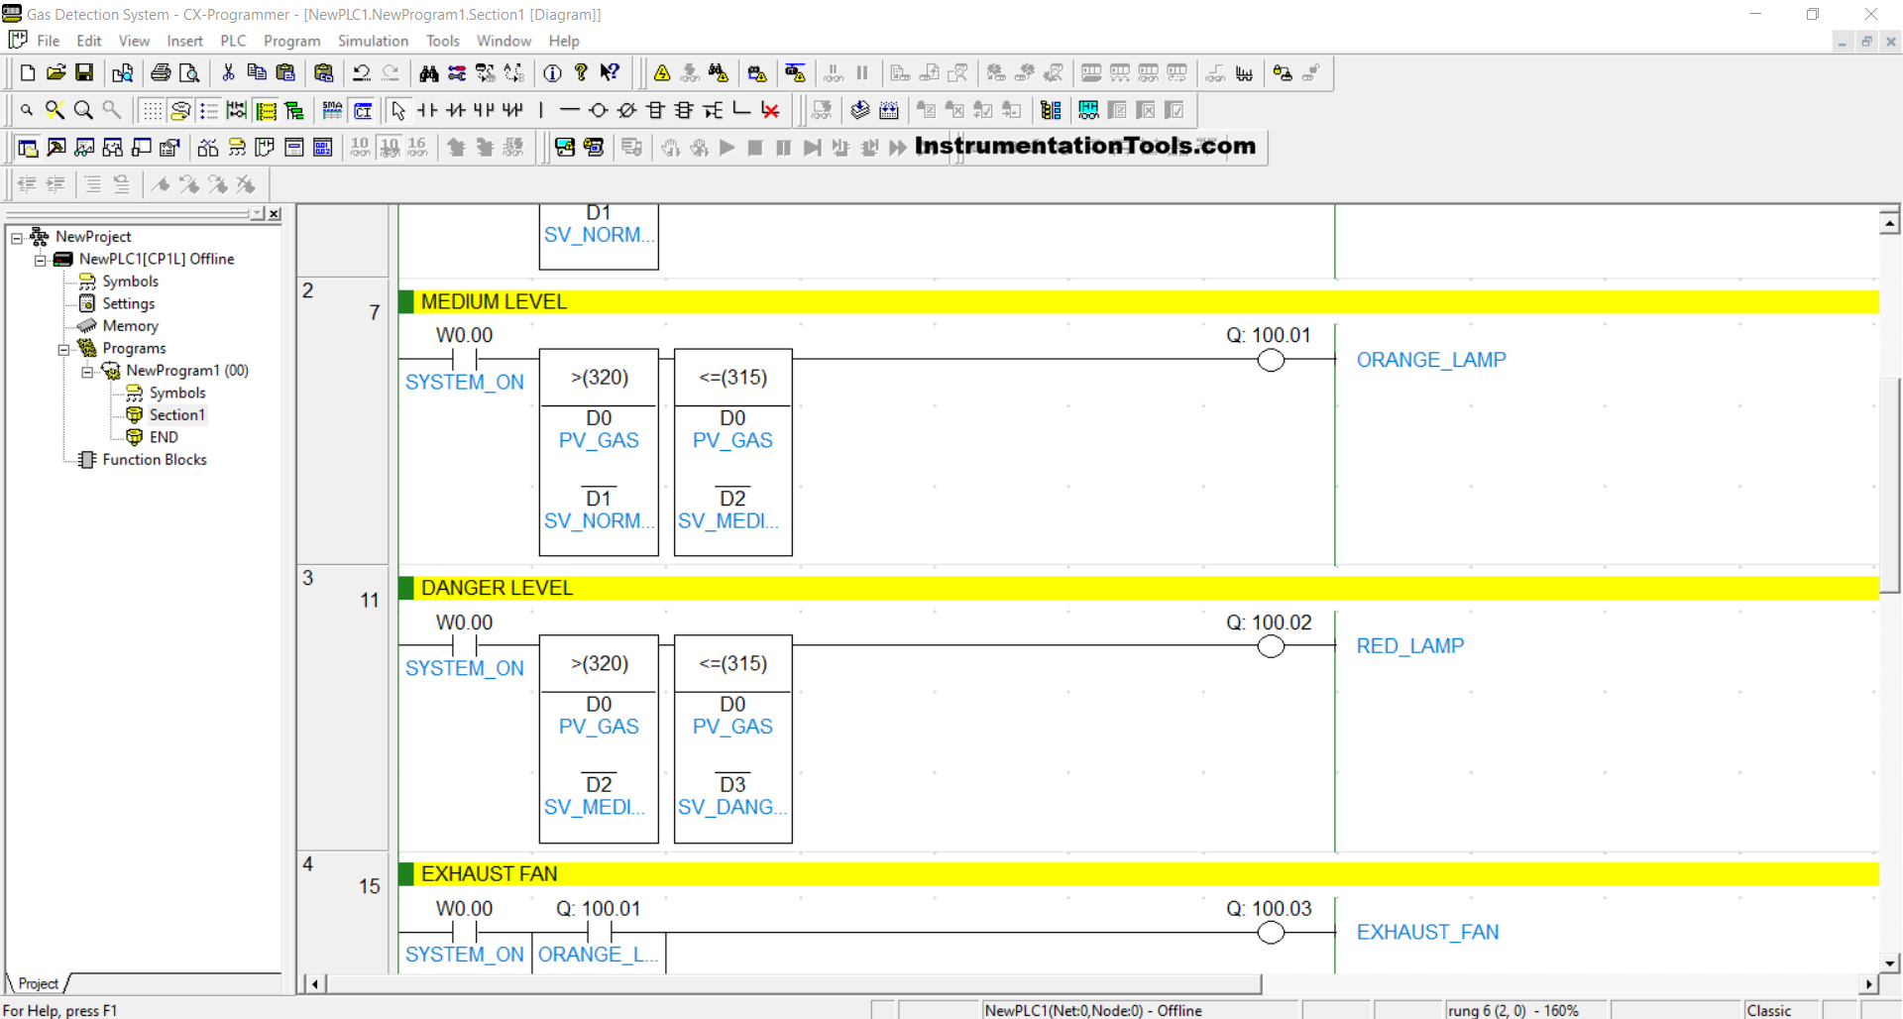
Task: Toggle the project workspace view button
Action: click(x=28, y=148)
